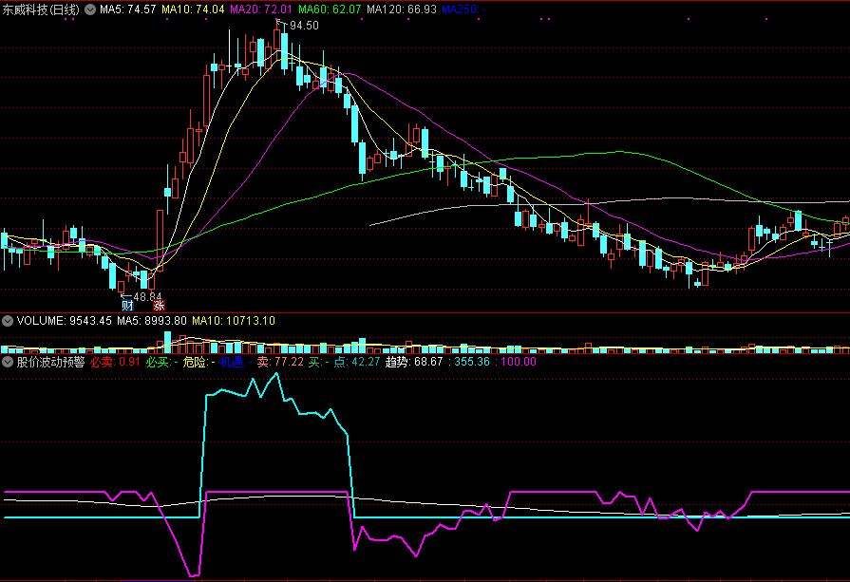850x582 pixels.
Task: Click the 94.50 high price label
Action: [304, 26]
